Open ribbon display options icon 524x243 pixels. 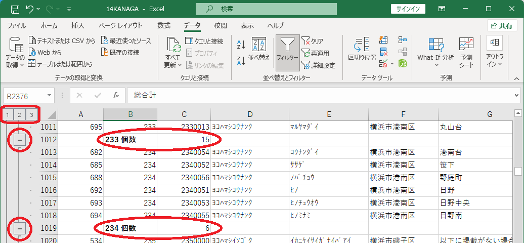click(442, 9)
